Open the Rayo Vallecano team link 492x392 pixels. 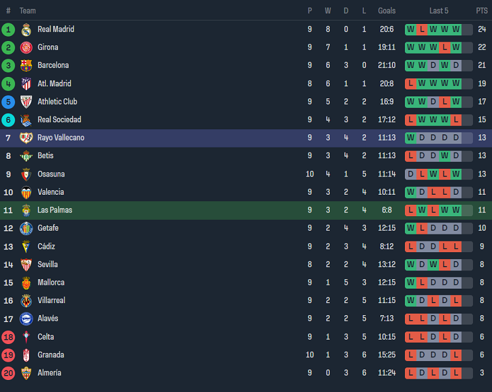tap(61, 138)
